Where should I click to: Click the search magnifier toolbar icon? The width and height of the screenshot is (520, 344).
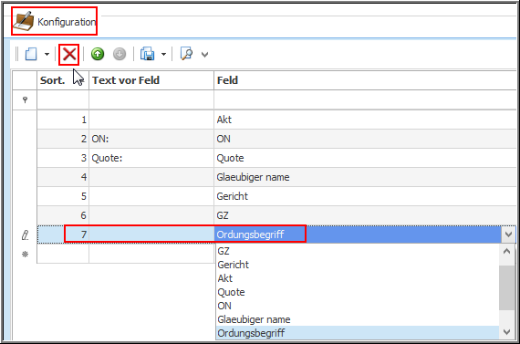[x=186, y=54]
